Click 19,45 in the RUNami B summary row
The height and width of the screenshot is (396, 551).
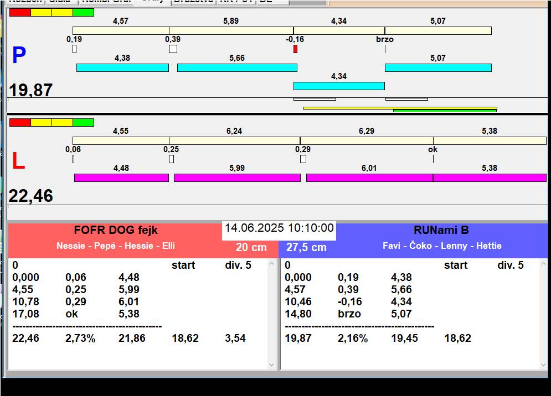pyautogui.click(x=404, y=338)
